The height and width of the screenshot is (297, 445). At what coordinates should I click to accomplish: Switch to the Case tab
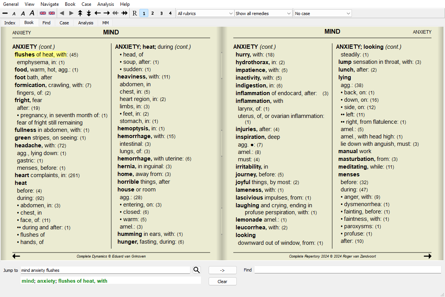[64, 23]
